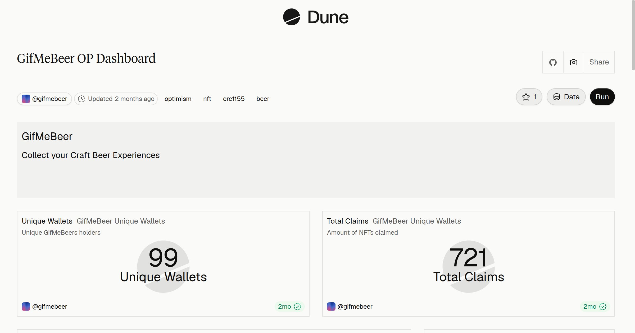635x333 pixels.
Task: Select the optimism tag
Action: coord(178,99)
